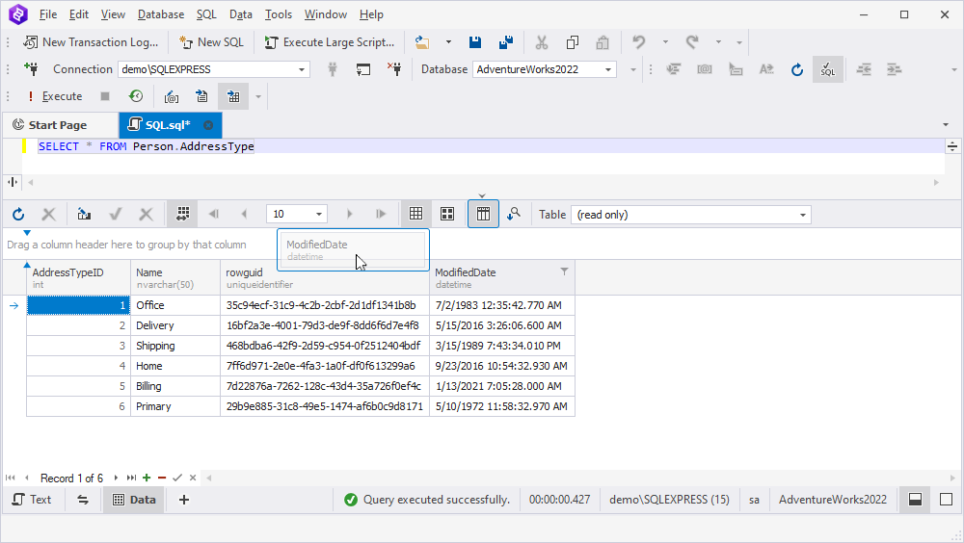Go to next page of results
Image resolution: width=964 pixels, height=543 pixels.
click(349, 215)
